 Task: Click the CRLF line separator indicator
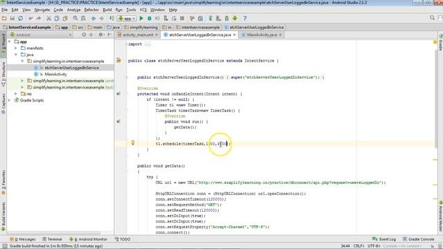(359, 246)
